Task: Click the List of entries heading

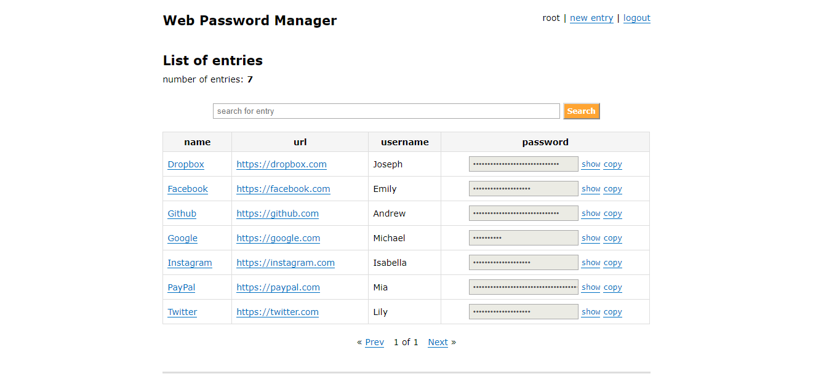Action: [213, 60]
